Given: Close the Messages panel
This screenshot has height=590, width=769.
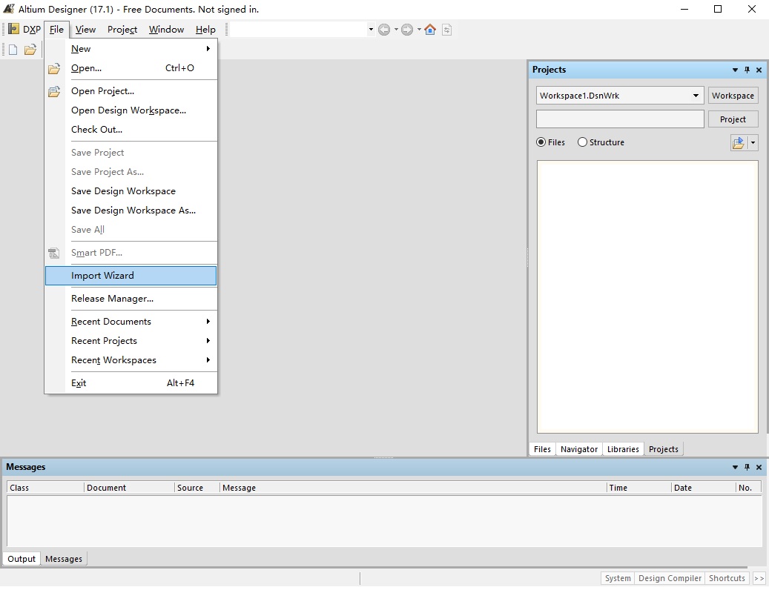Looking at the screenshot, I should (x=759, y=468).
